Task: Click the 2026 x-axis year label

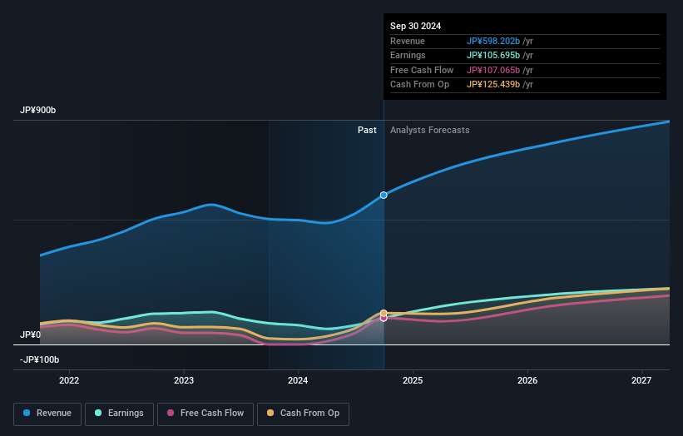Action: [x=527, y=380]
